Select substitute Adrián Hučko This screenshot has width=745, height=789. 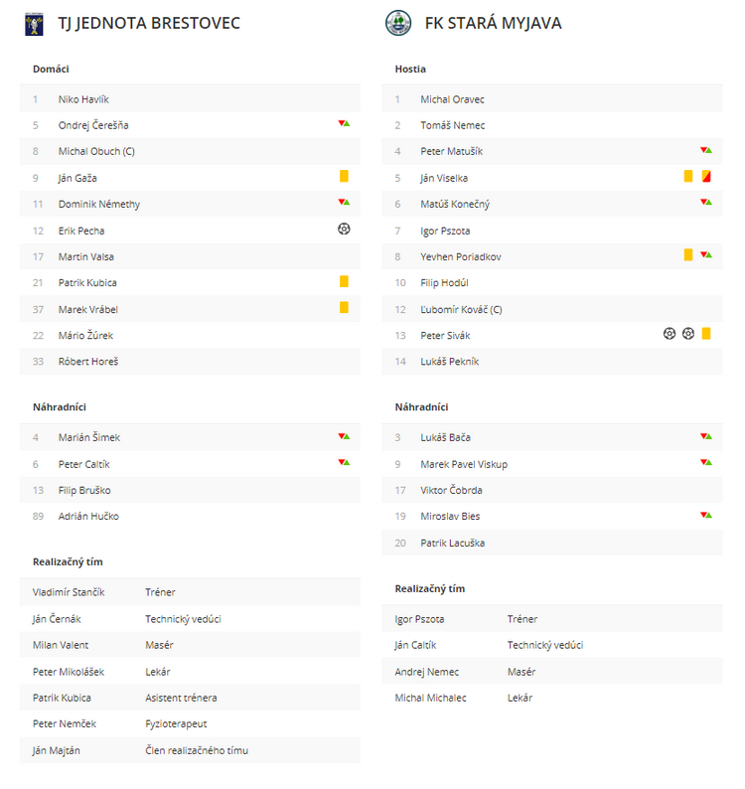click(190, 517)
